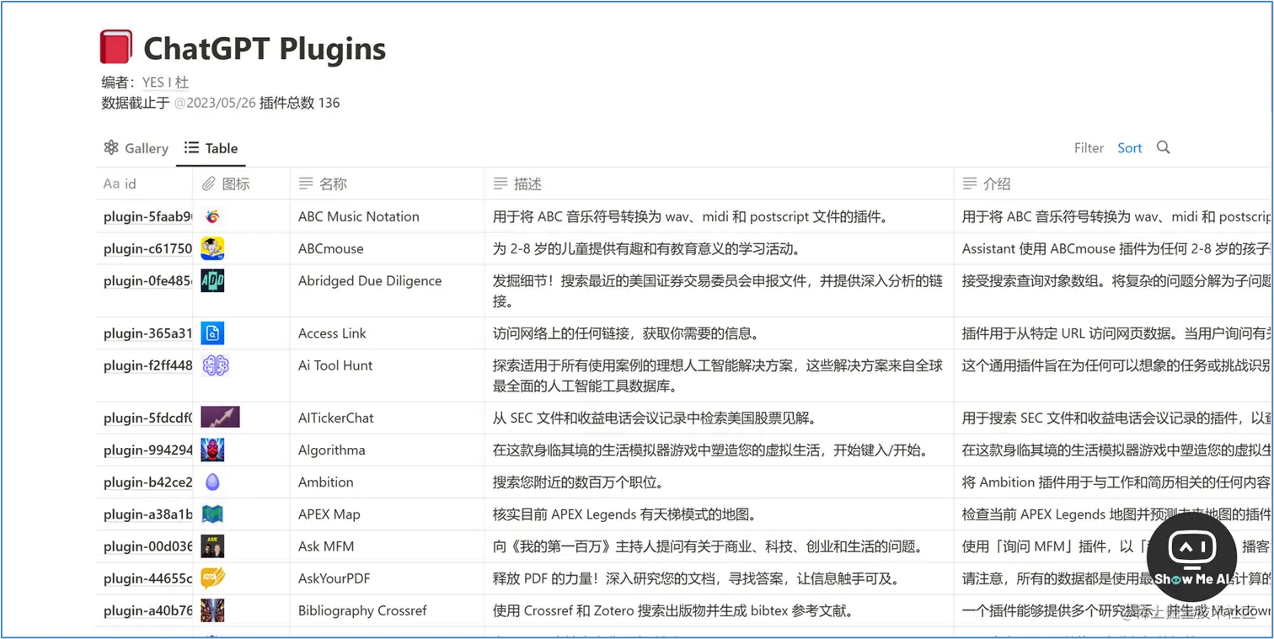Click the plugin-00d036 id cell

click(144, 546)
